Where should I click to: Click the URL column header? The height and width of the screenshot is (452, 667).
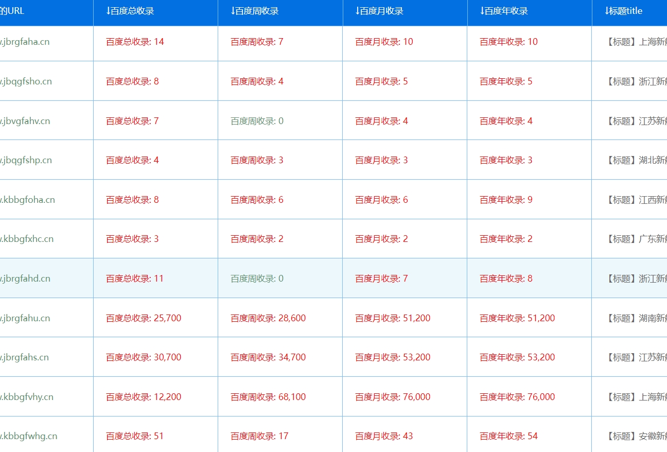[x=12, y=11]
